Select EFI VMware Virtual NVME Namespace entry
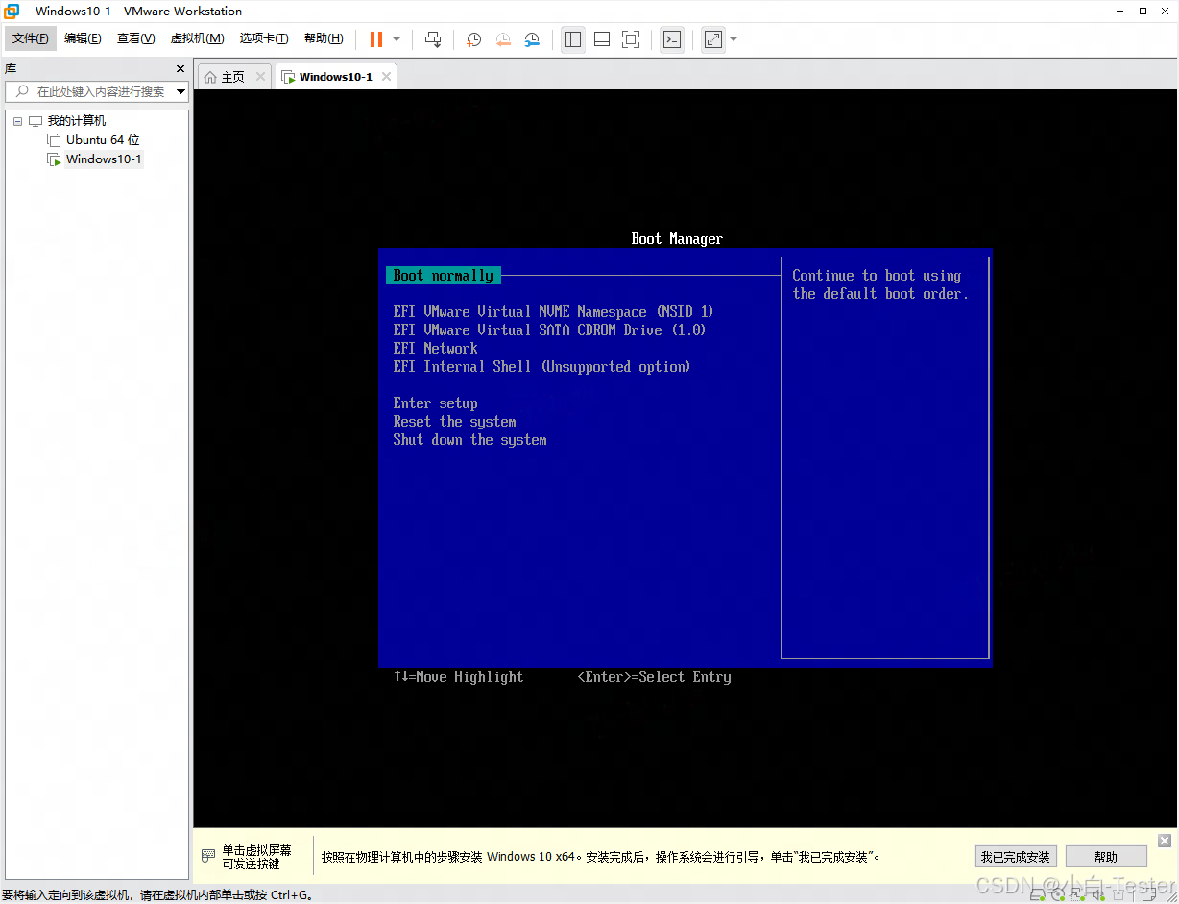The height and width of the screenshot is (904, 1179). [x=553, y=312]
